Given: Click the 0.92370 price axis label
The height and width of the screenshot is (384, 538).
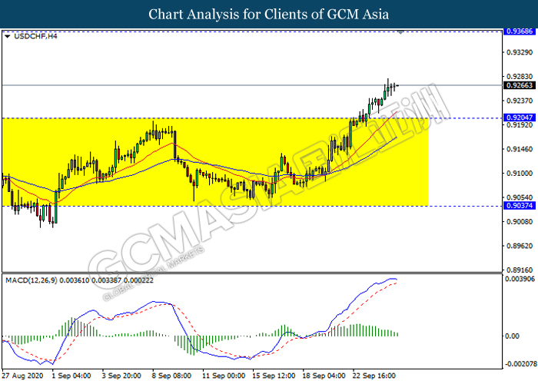Looking at the screenshot, I should pyautogui.click(x=520, y=101).
